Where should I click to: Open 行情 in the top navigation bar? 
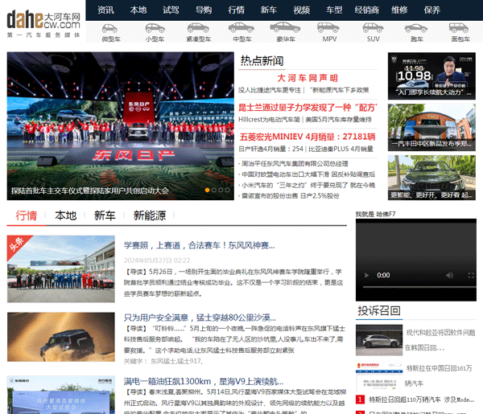(x=236, y=10)
